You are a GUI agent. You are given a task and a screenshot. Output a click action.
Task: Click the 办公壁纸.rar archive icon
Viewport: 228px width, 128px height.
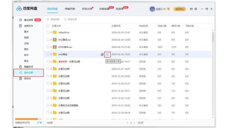point(55,39)
